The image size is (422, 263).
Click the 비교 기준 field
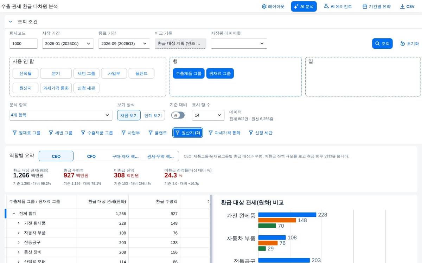[x=180, y=43]
